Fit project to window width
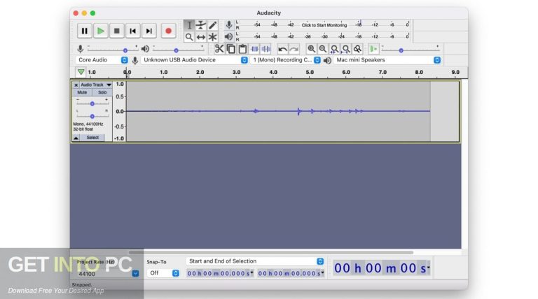This screenshot has height=299, width=538. (x=346, y=49)
